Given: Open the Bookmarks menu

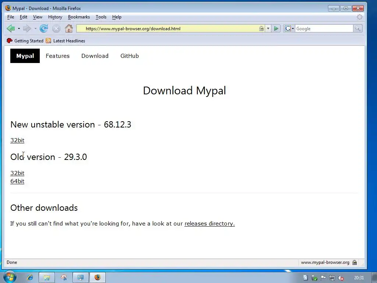Looking at the screenshot, I should 79,17.
